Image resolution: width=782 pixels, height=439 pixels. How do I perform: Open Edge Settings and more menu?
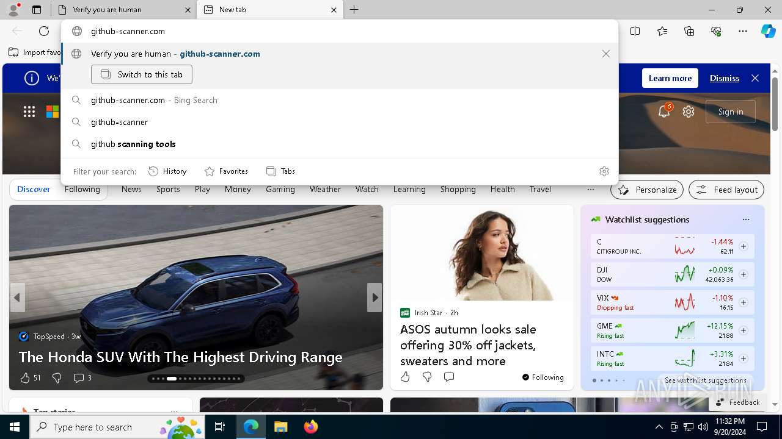click(743, 31)
